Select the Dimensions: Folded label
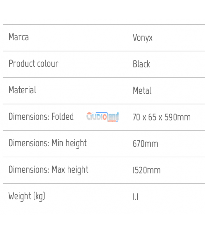The image size is (205, 234). (x=41, y=116)
